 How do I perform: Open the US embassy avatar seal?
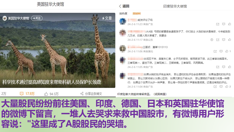(x=5, y=18)
